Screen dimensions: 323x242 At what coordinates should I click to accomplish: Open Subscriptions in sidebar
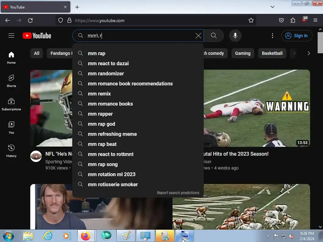11,104
